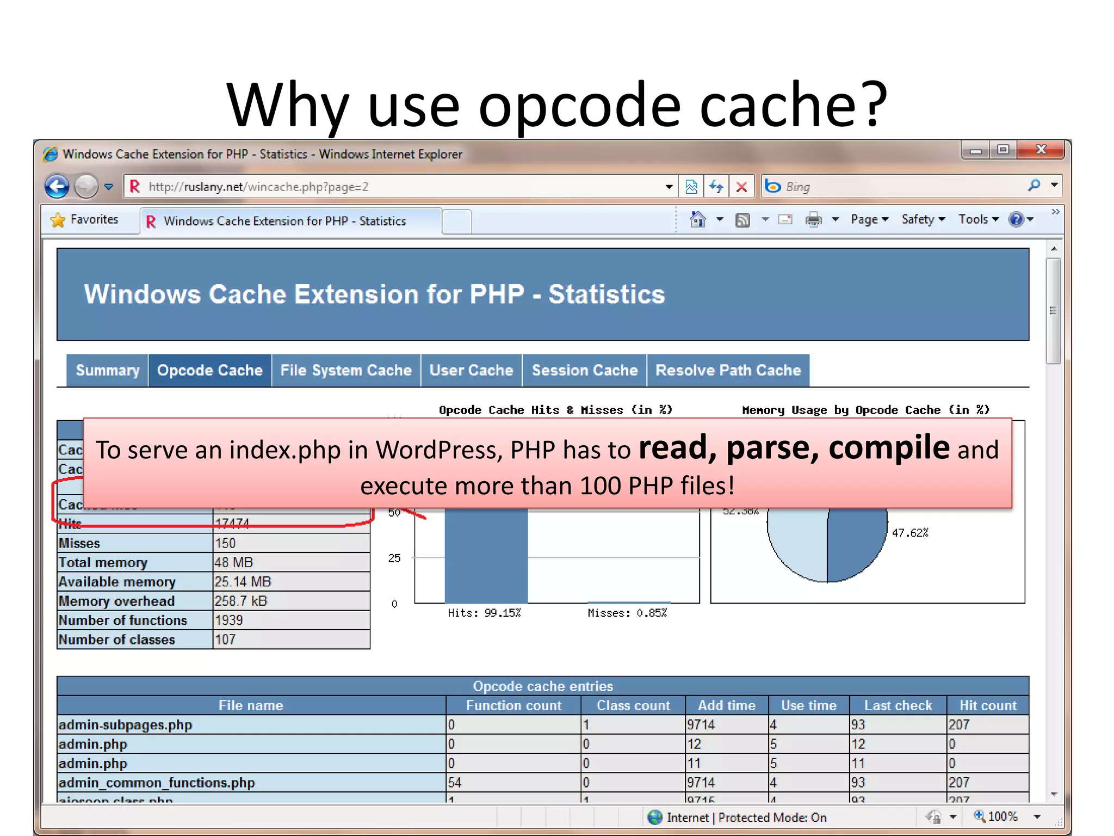
Task: Open the Tools menu
Action: coord(978,219)
